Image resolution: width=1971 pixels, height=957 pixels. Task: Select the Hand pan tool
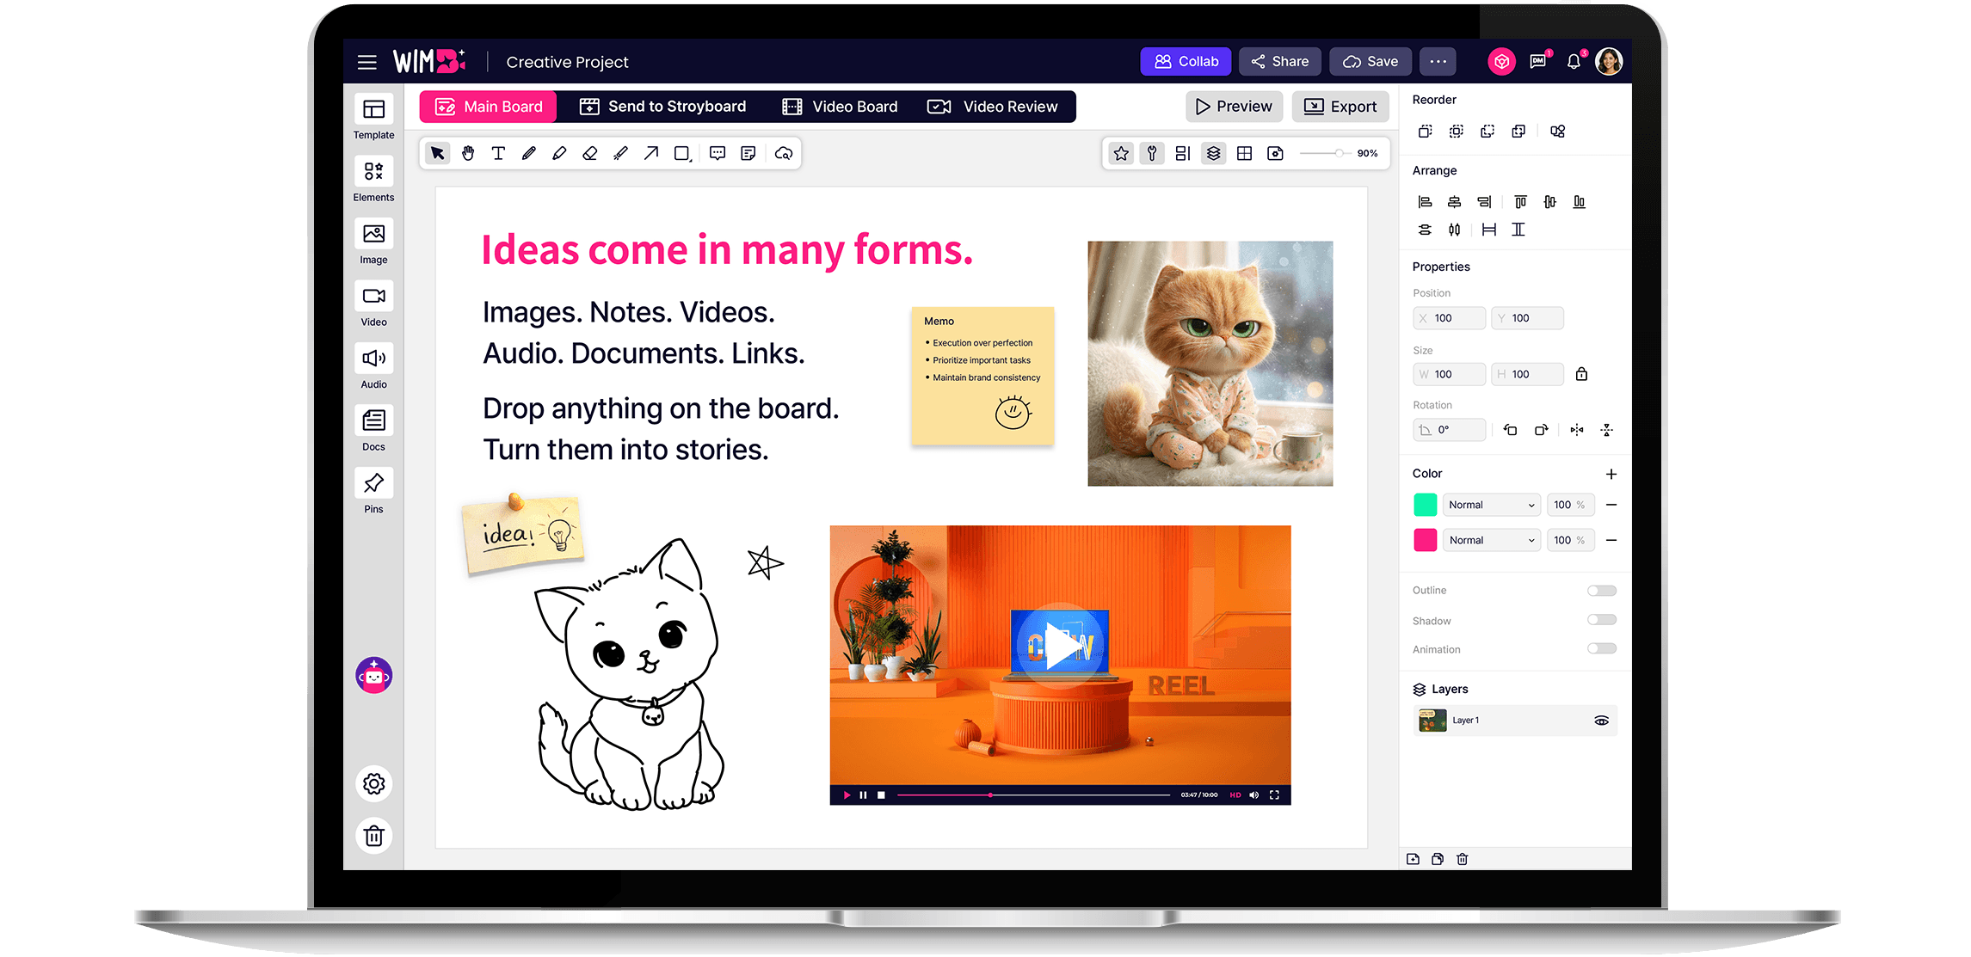pyautogui.click(x=468, y=153)
